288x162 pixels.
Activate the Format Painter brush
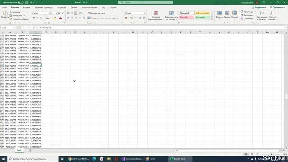click(x=11, y=19)
